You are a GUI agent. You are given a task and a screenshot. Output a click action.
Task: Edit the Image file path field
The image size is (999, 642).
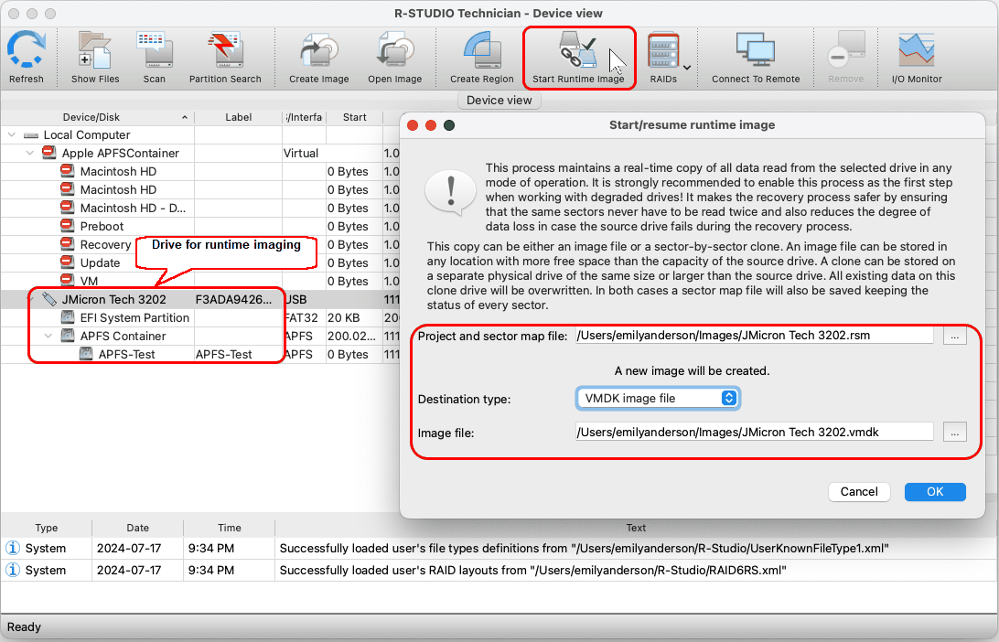(754, 432)
